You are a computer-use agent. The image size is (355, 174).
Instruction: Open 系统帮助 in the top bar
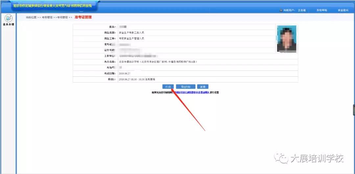pyautogui.click(x=322, y=10)
